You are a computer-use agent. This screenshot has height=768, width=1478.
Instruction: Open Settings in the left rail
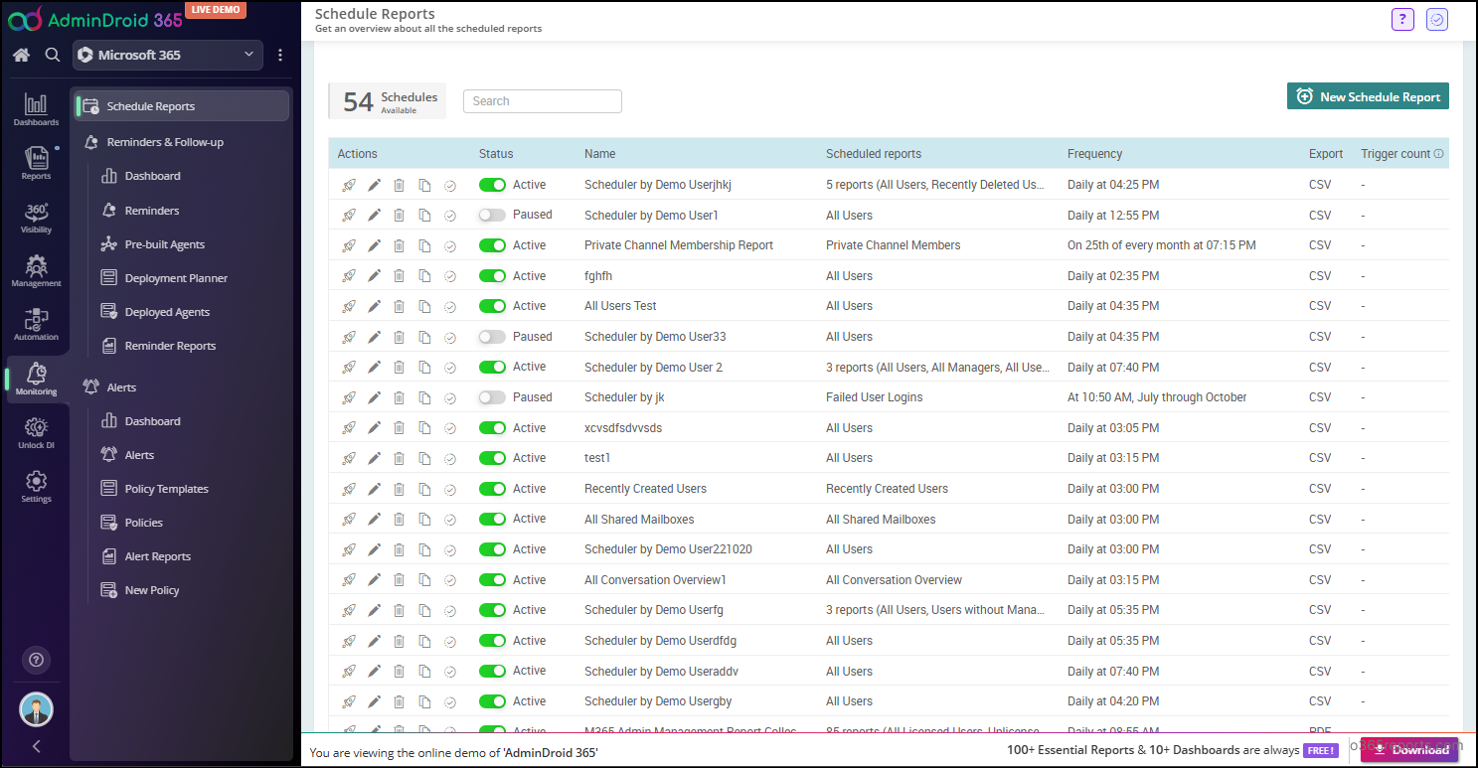pyautogui.click(x=36, y=487)
